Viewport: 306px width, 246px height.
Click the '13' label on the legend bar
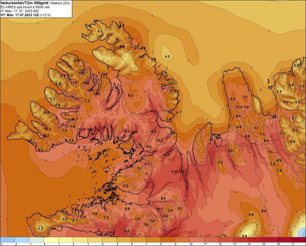tap(234, 244)
